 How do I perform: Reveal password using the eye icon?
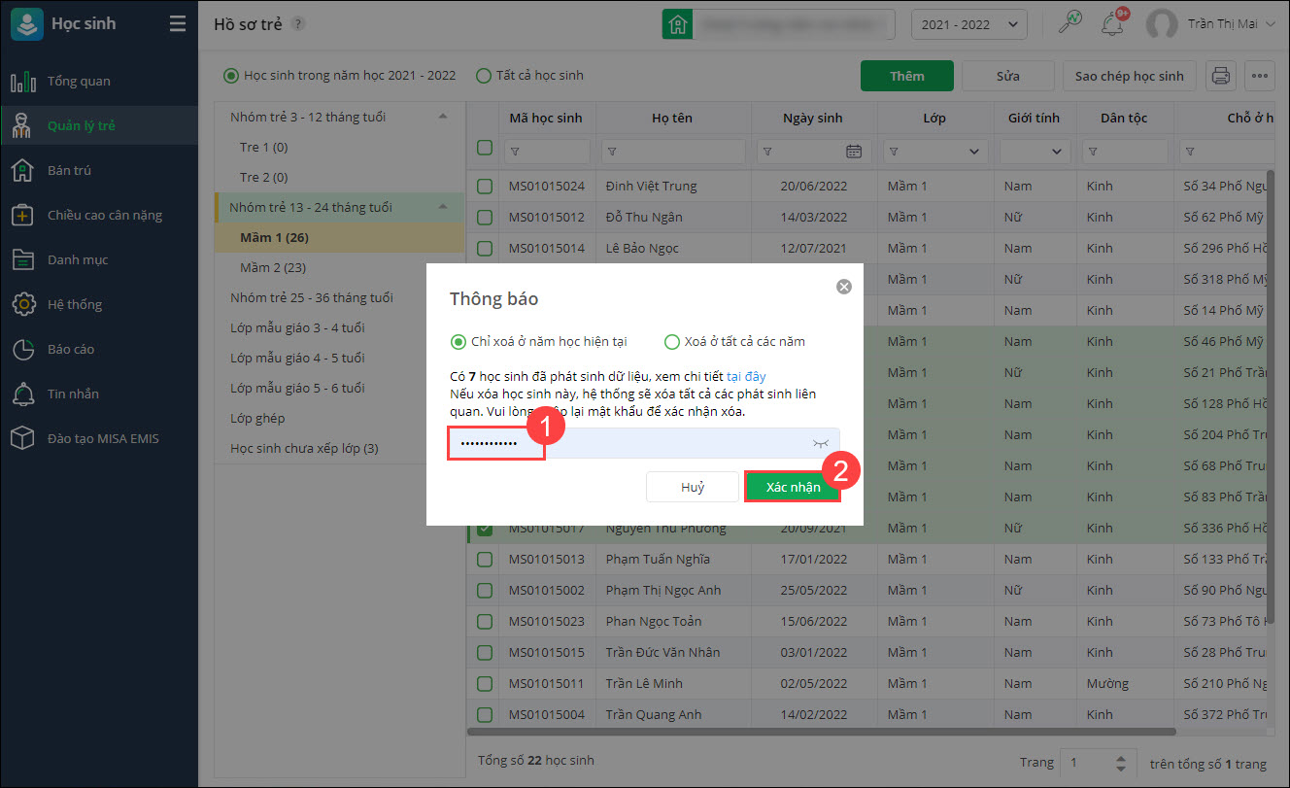(x=821, y=443)
